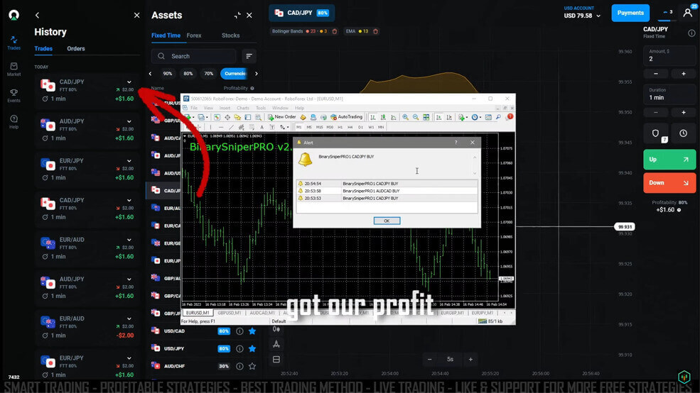The image size is (700, 393).
Task: Increase chart 5s interval with plus
Action: (470, 359)
